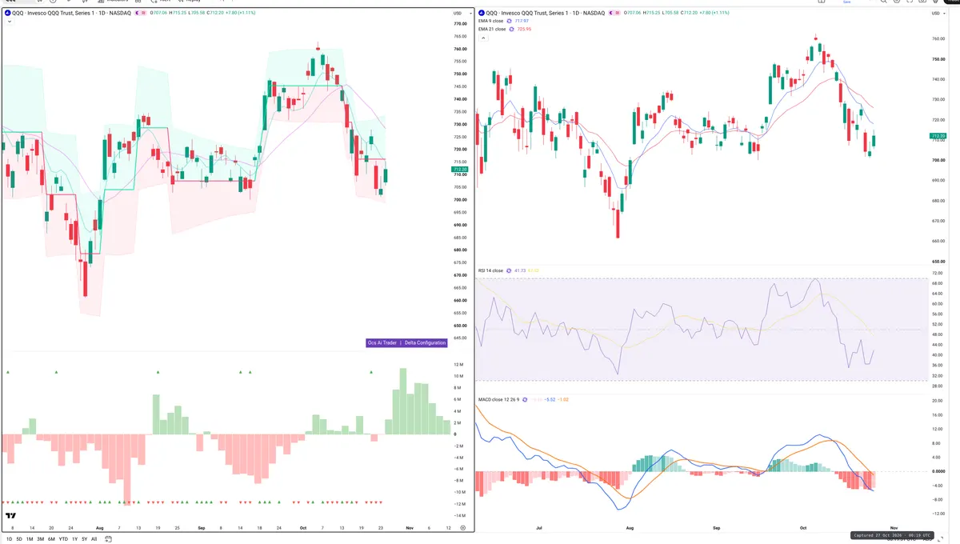Click the Nov label on left time axis

(409, 528)
